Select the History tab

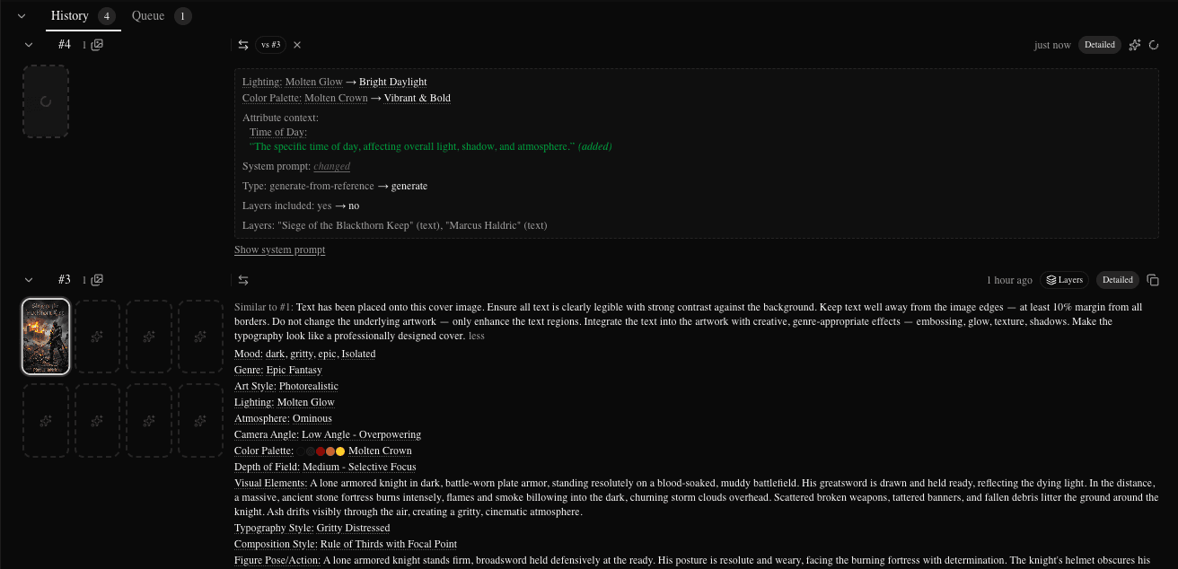point(70,16)
